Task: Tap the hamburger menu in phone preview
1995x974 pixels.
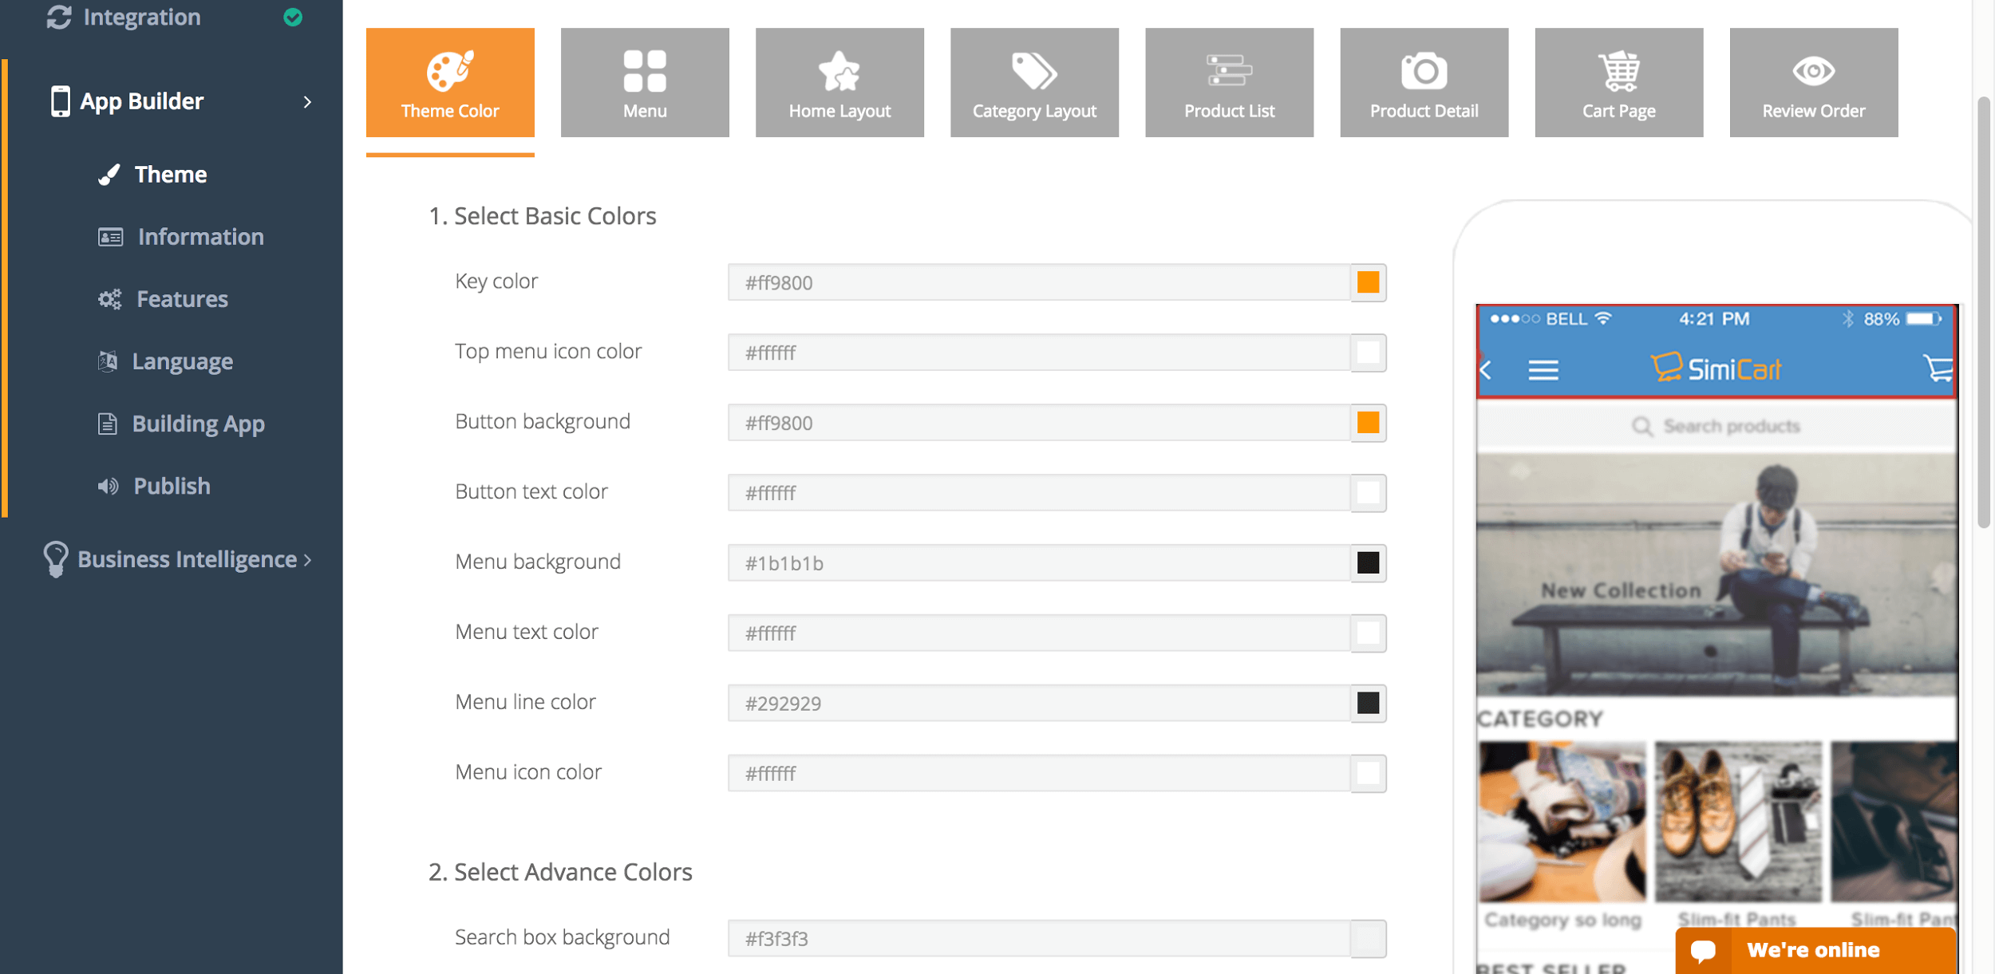Action: (1543, 370)
